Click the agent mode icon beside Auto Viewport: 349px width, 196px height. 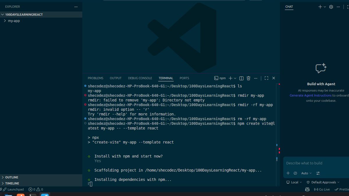[x=295, y=173]
